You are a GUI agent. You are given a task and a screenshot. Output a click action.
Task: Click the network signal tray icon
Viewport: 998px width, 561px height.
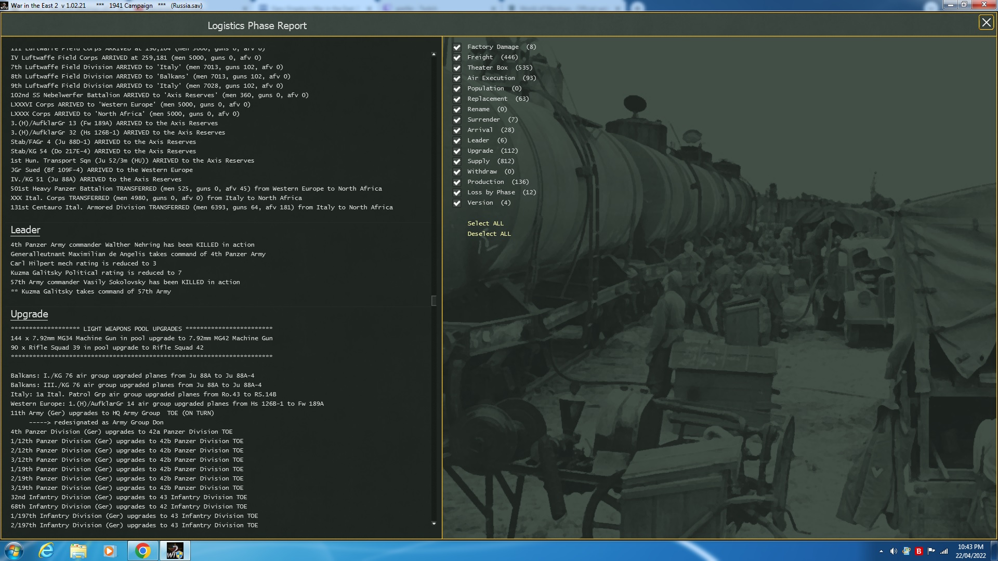click(x=944, y=551)
